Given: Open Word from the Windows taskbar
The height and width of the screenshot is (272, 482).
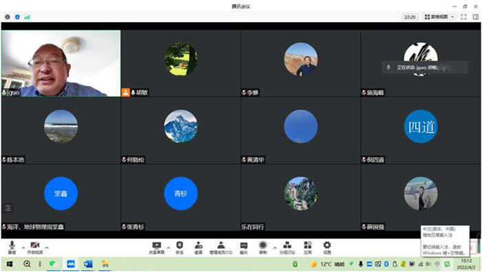Looking at the screenshot, I should coord(88,264).
